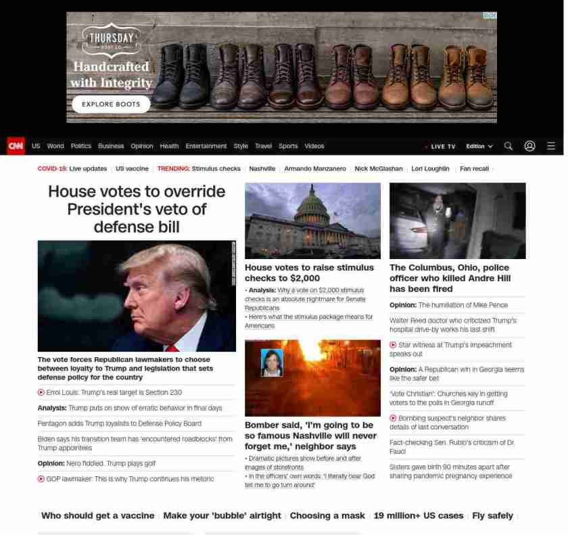Watch Live TV
The image size is (568, 535).
pyautogui.click(x=442, y=146)
